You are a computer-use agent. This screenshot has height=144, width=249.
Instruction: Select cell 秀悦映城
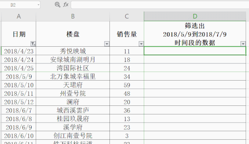[x=73, y=51]
